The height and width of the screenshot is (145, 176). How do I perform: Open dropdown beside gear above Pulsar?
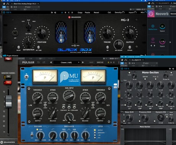click(x=107, y=58)
